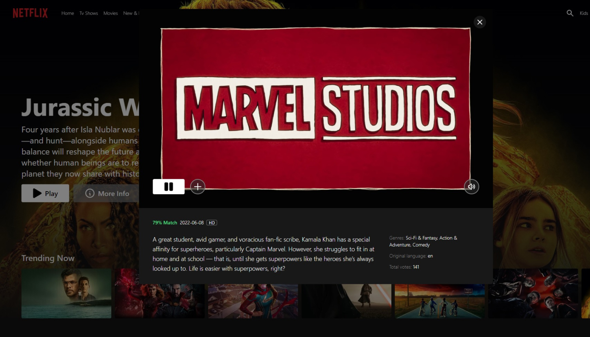Click the Trending Now row heading

[48, 258]
